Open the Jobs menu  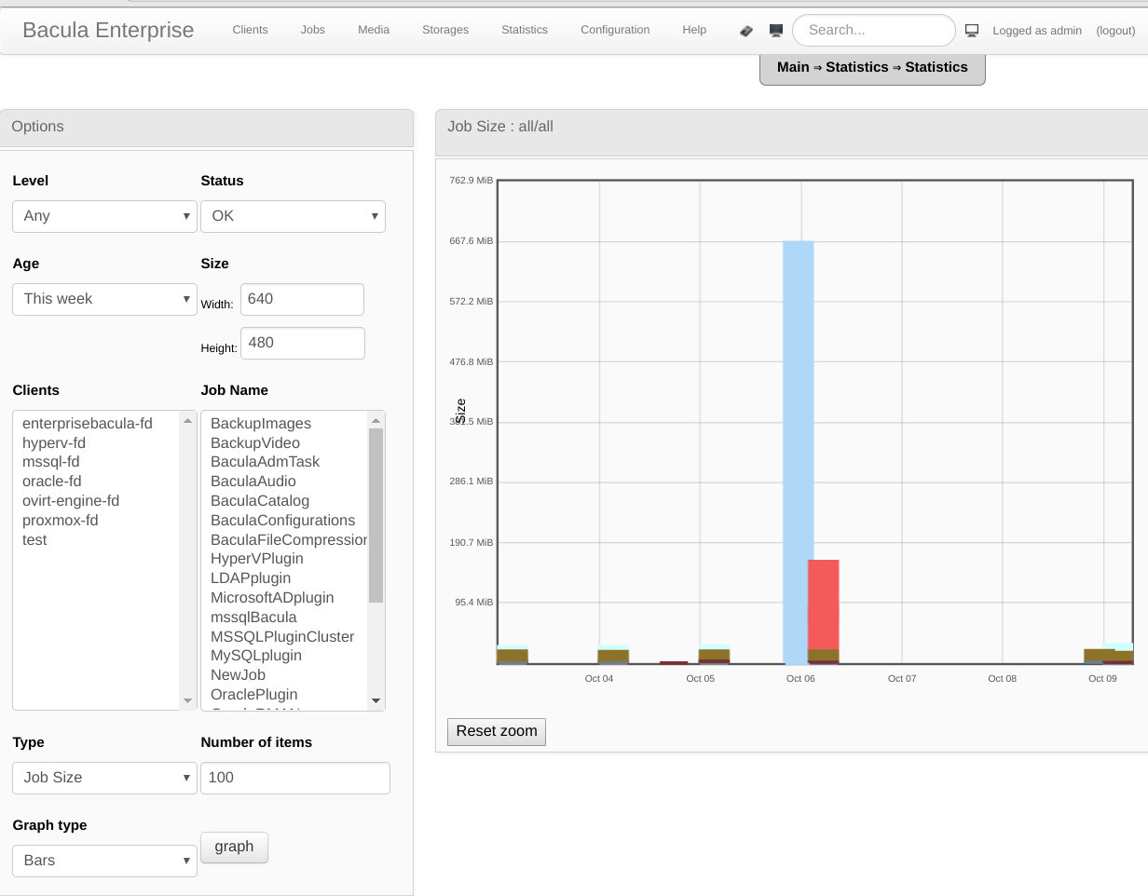pyautogui.click(x=313, y=30)
